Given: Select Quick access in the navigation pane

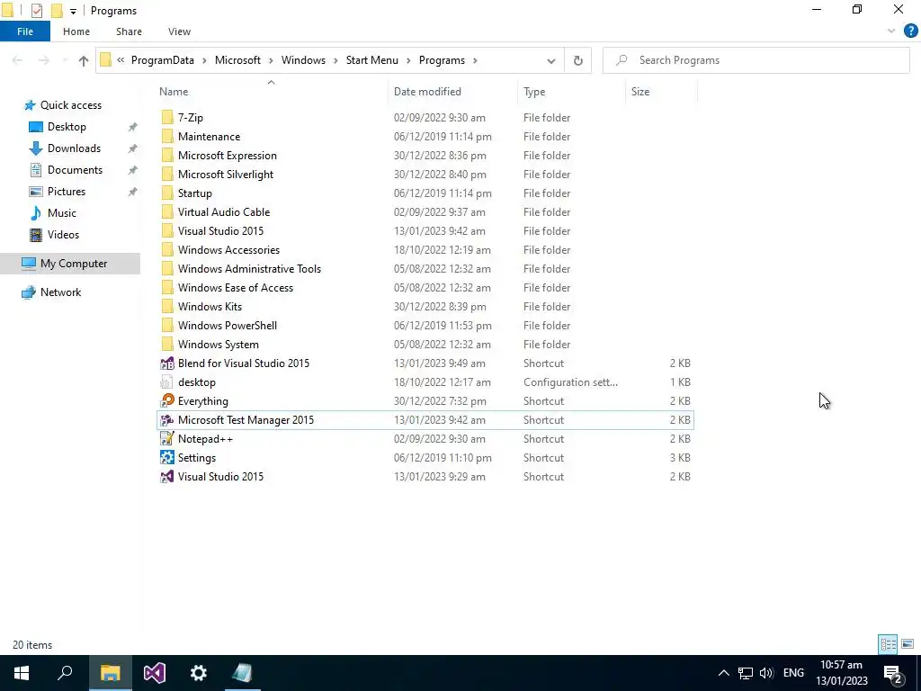Looking at the screenshot, I should [70, 105].
